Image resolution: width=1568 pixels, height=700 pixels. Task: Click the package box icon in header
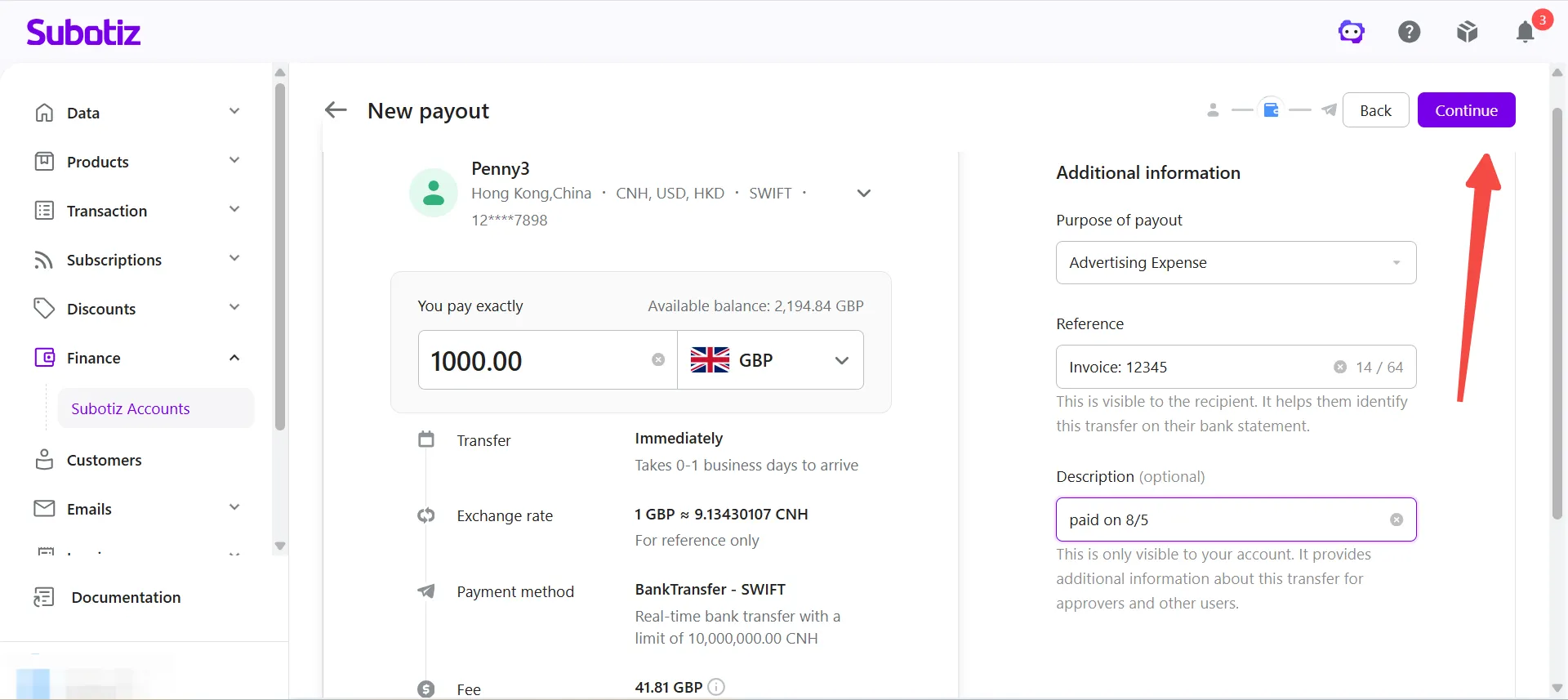coord(1468,32)
